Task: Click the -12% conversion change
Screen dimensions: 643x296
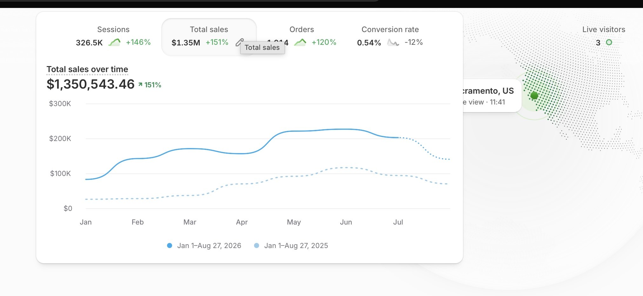Action: pyautogui.click(x=414, y=42)
